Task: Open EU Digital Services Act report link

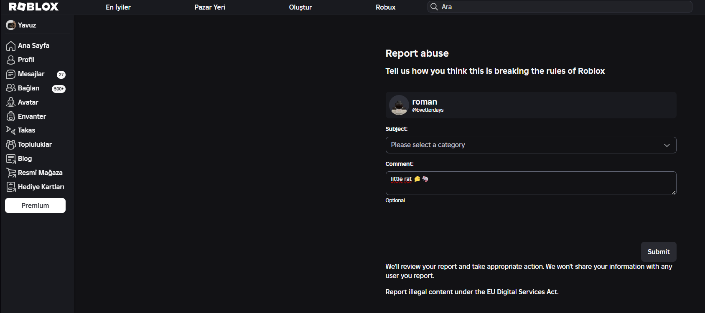Action: click(472, 292)
